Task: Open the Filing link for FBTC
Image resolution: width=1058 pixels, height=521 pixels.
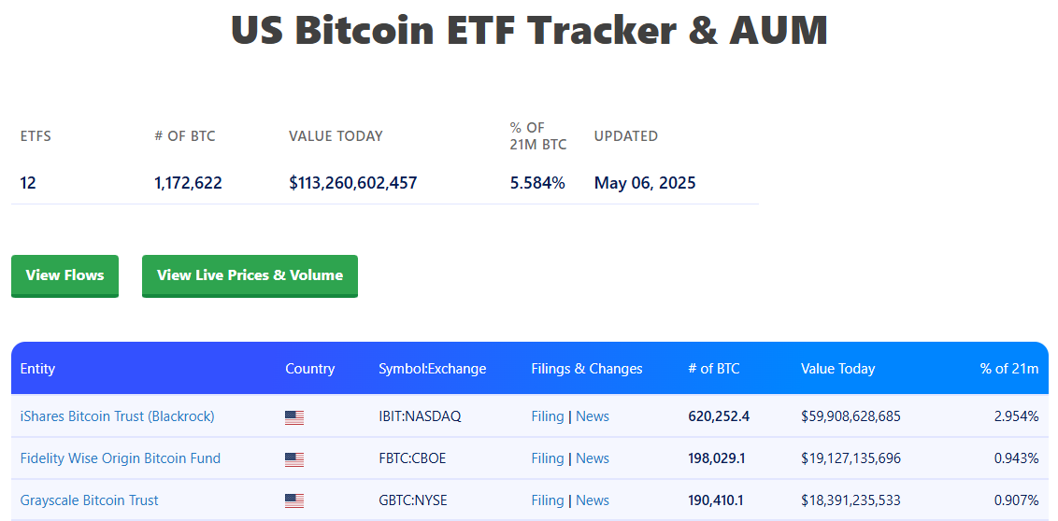Action: tap(547, 458)
